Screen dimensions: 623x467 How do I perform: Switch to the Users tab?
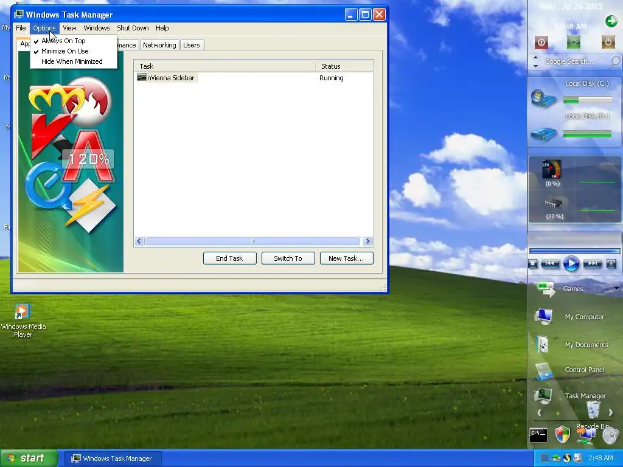coord(192,45)
